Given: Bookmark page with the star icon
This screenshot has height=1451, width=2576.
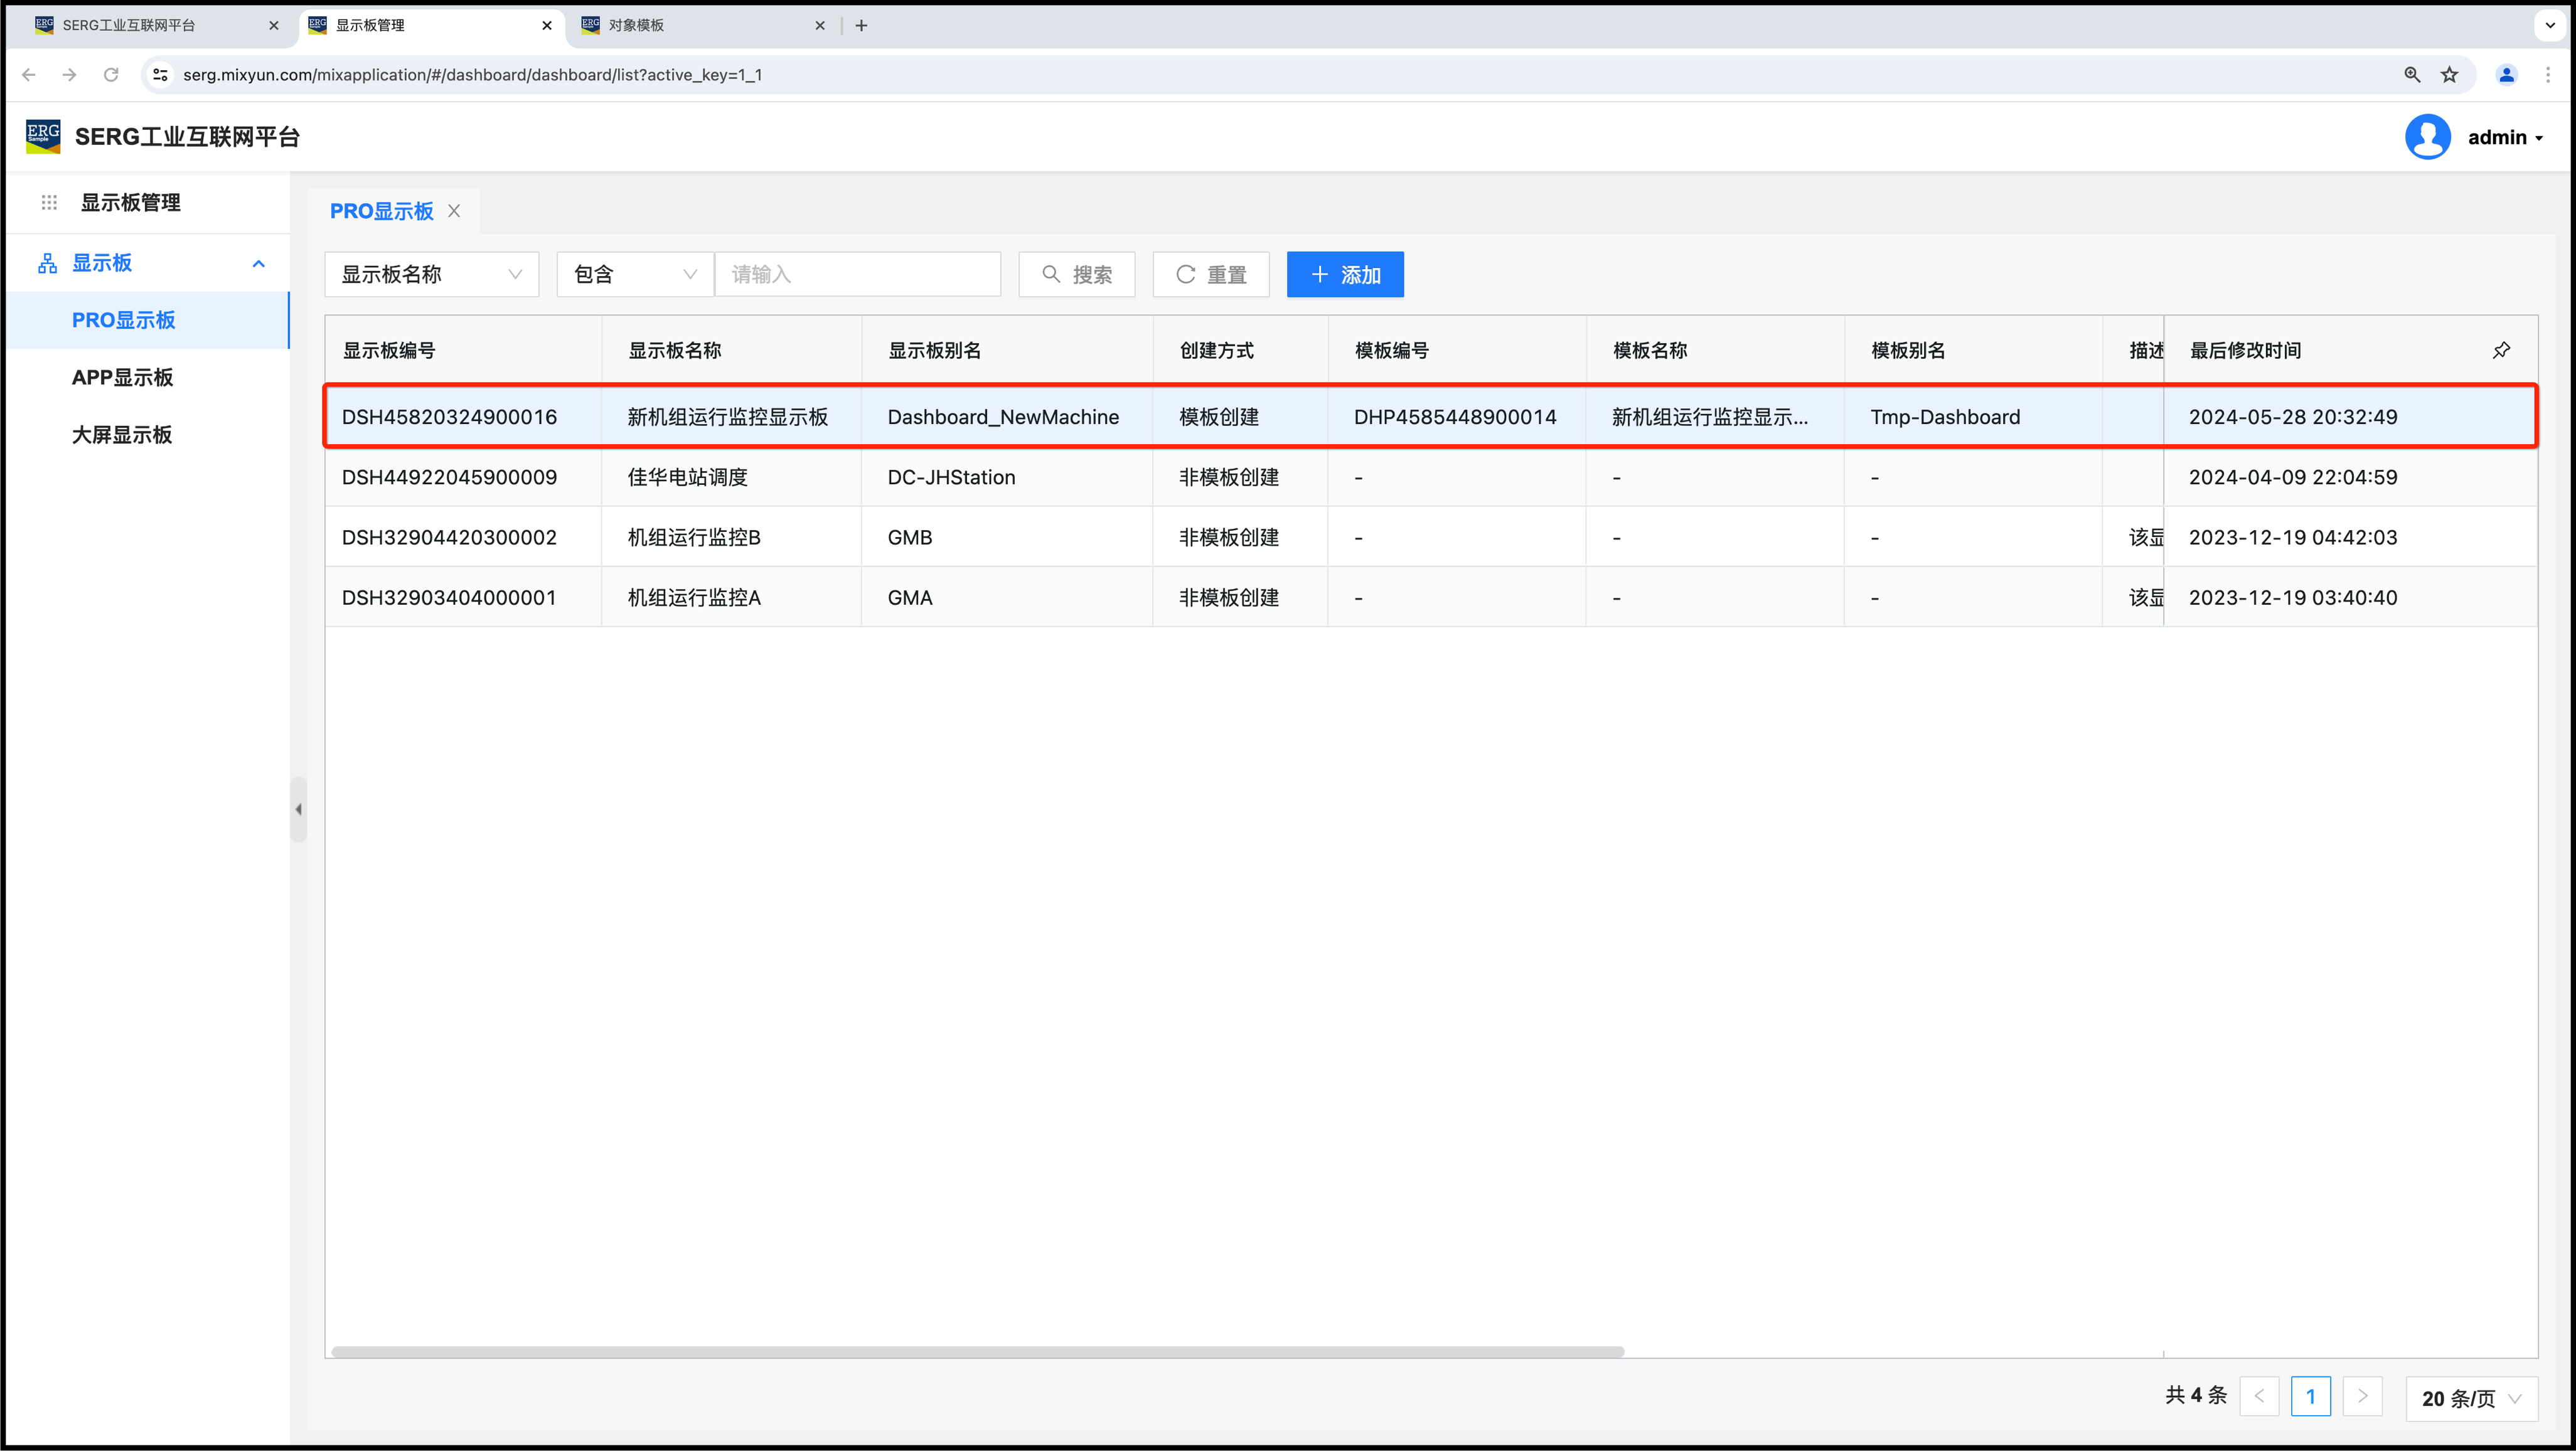Looking at the screenshot, I should click(x=2449, y=75).
